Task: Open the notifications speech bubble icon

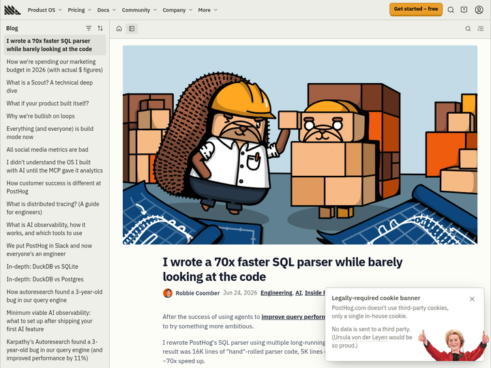Action: click(x=464, y=10)
